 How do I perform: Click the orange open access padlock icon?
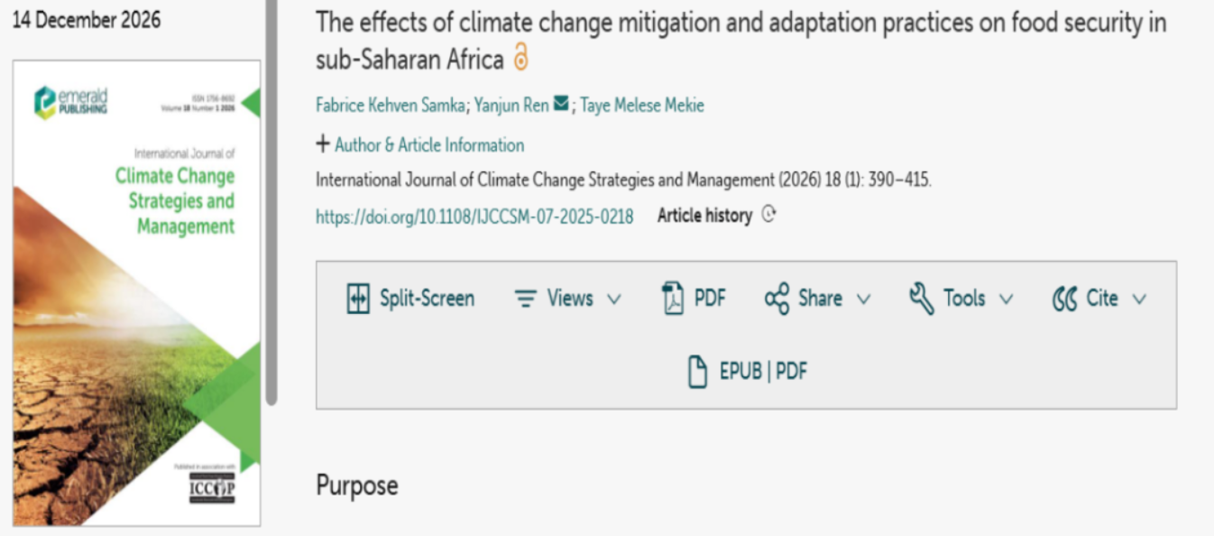click(520, 58)
